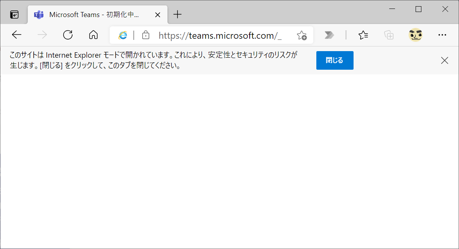Image resolution: width=459 pixels, height=249 pixels.
Task: Click the Internet Explorer mode warning text
Action: 154,60
